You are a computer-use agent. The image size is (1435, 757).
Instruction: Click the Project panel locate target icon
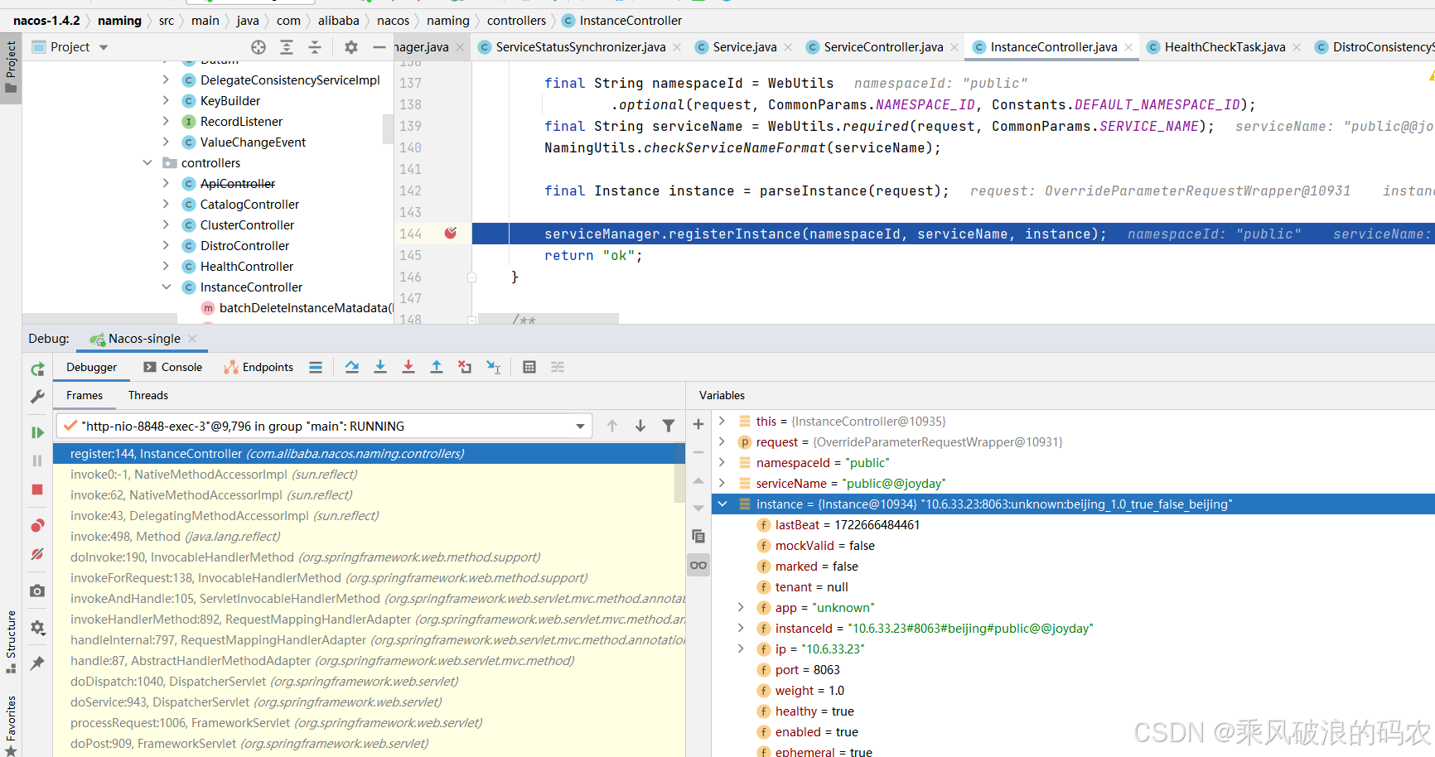(x=258, y=47)
